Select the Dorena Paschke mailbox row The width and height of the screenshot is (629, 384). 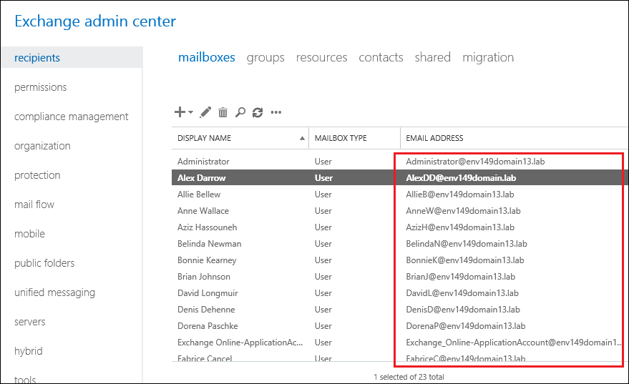point(399,325)
